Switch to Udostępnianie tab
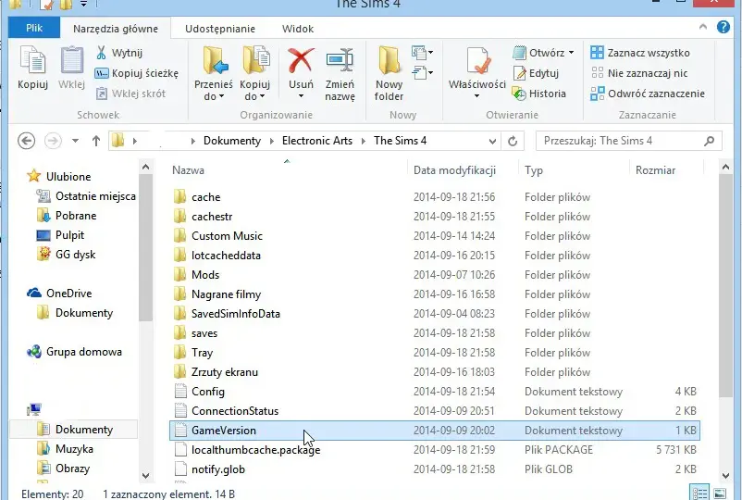 (220, 29)
